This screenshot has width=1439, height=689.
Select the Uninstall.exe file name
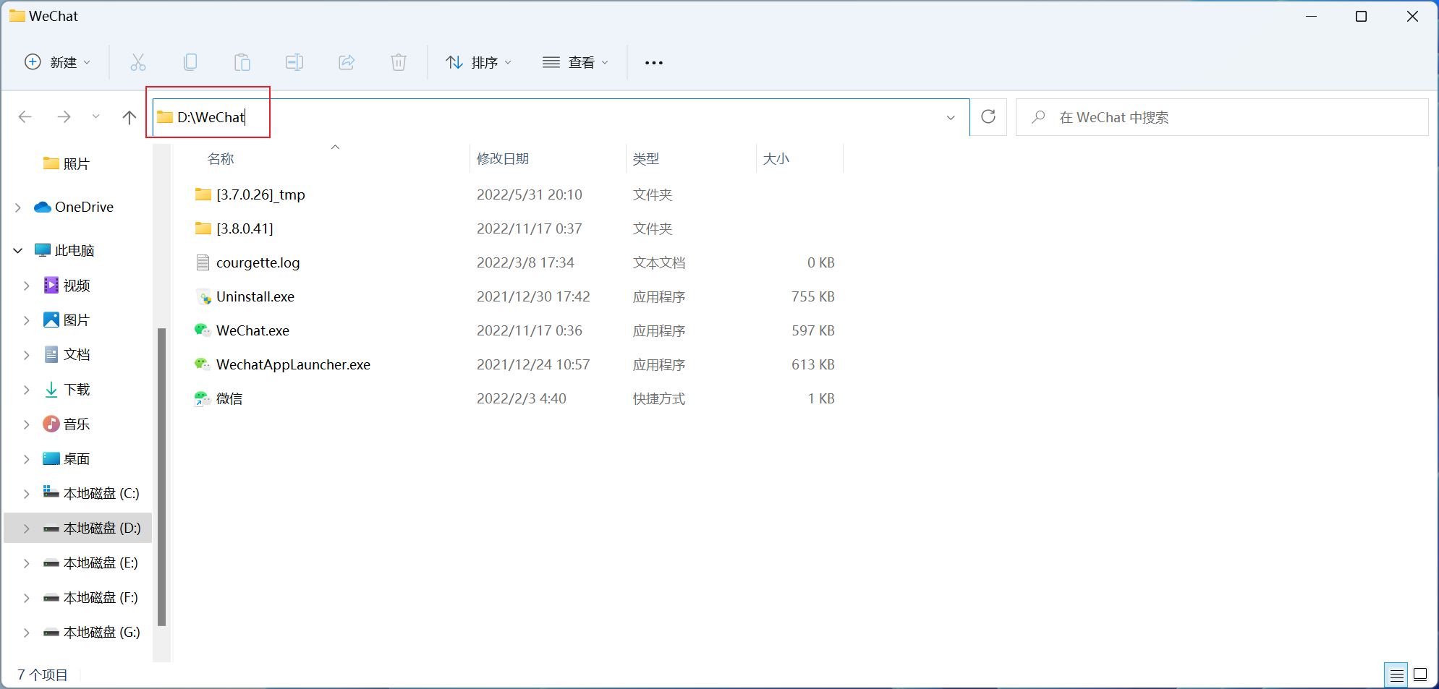(255, 296)
